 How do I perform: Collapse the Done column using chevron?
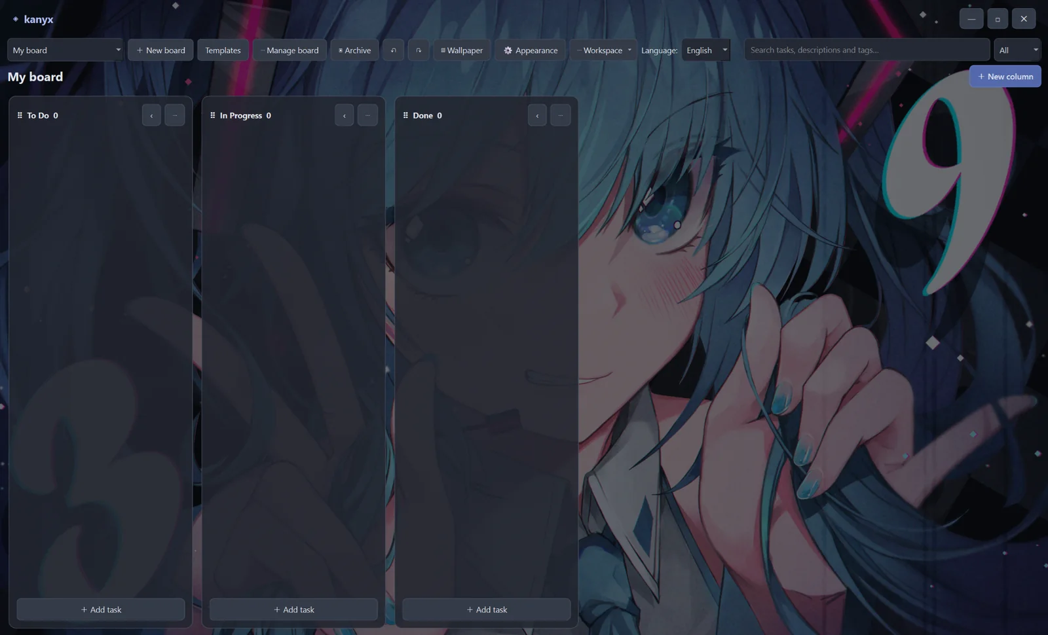(537, 115)
